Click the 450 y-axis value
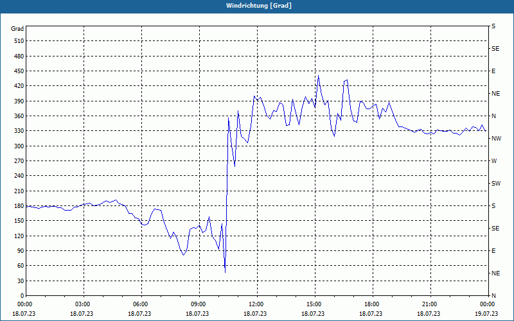This screenshot has height=321, width=514. [x=19, y=71]
